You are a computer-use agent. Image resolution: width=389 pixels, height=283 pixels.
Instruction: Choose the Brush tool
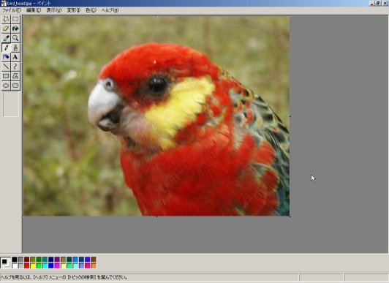point(15,48)
